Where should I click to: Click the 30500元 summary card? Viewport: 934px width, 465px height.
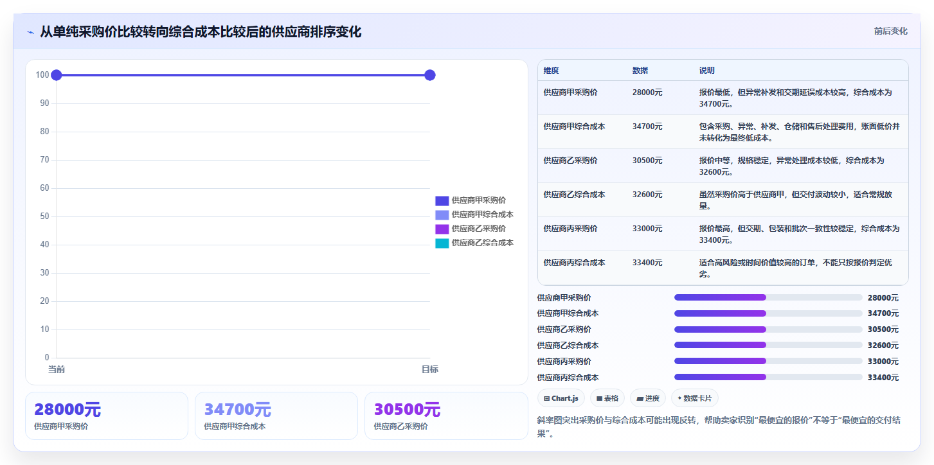(446, 416)
